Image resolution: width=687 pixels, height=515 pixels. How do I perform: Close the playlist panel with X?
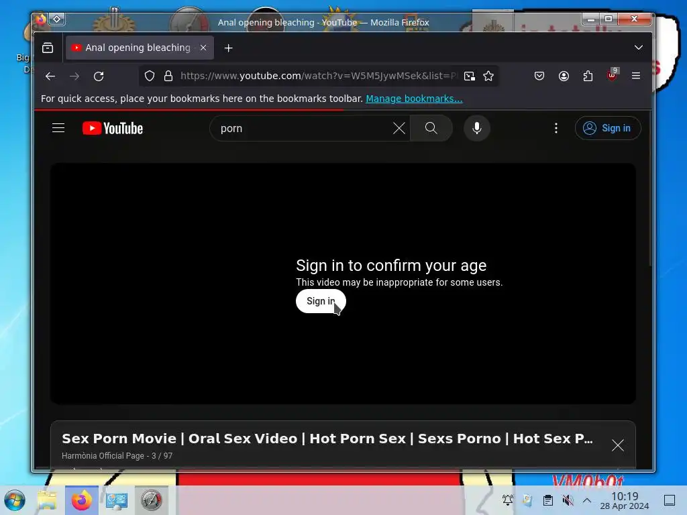(618, 445)
